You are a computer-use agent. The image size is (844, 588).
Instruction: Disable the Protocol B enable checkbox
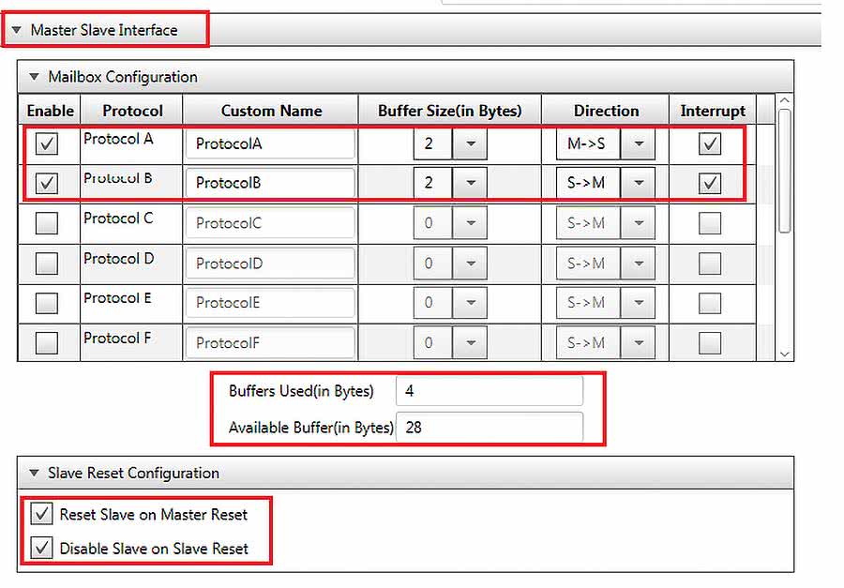[46, 183]
